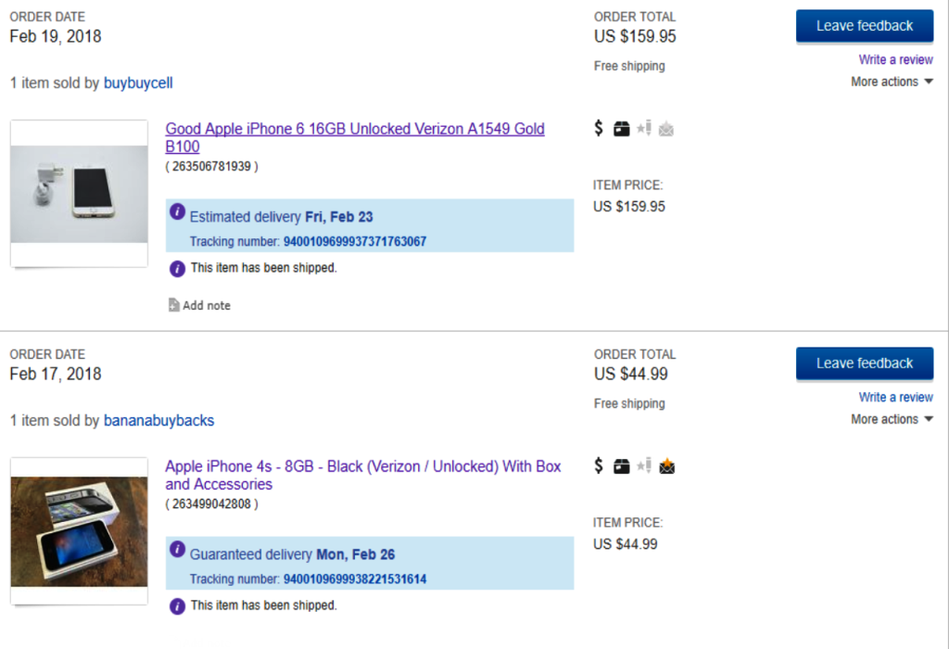This screenshot has width=949, height=649.
Task: Click the feedback-received envelope icon for iPhone 4s
Action: [666, 466]
